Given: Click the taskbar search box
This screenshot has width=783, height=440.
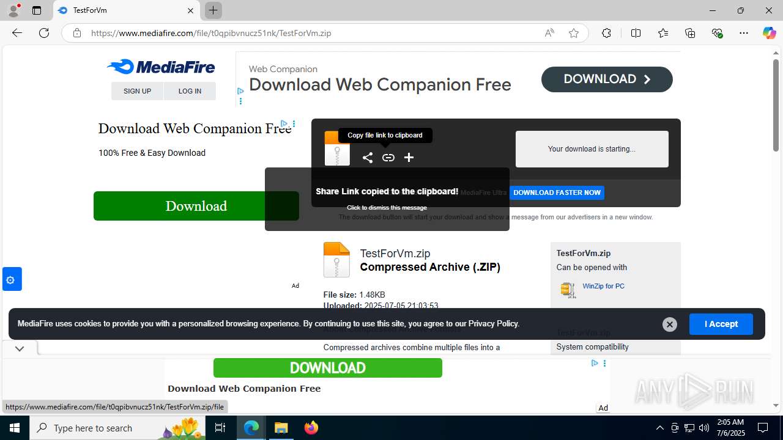Looking at the screenshot, I should pyautogui.click(x=118, y=428).
